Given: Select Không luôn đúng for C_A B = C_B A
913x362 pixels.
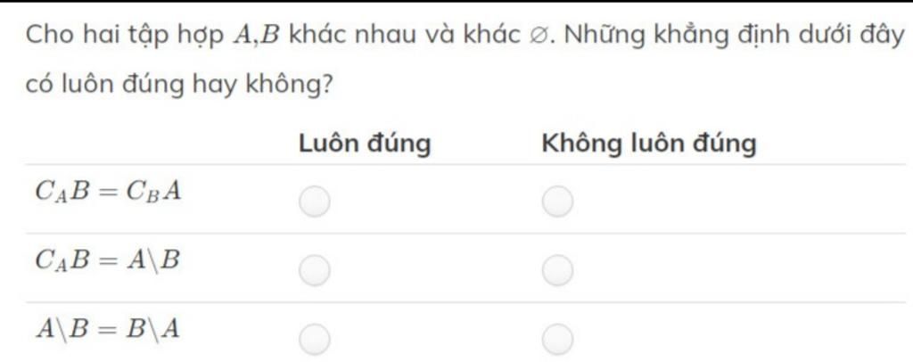Looking at the screenshot, I should tap(557, 202).
